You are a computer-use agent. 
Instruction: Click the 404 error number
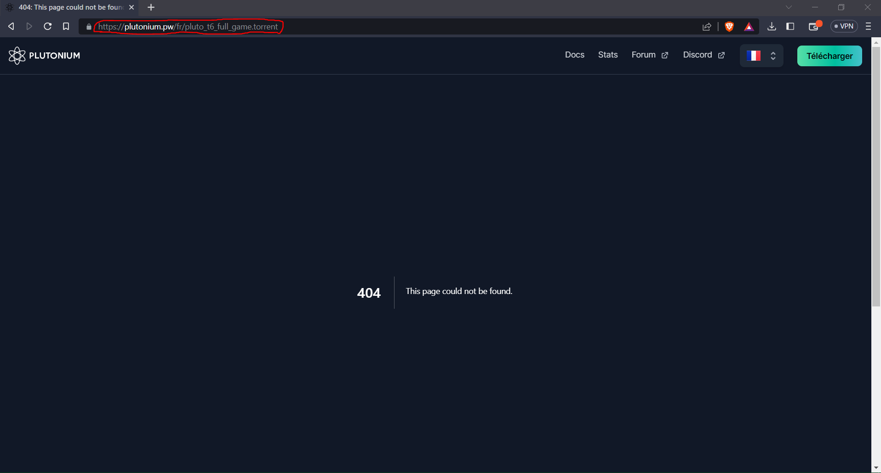click(369, 293)
